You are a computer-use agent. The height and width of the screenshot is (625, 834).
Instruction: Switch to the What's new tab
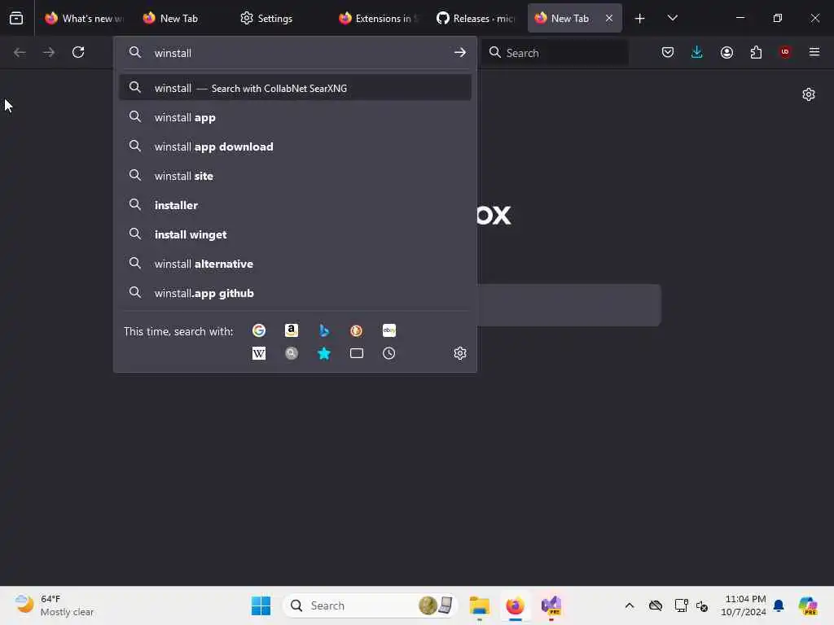84,18
